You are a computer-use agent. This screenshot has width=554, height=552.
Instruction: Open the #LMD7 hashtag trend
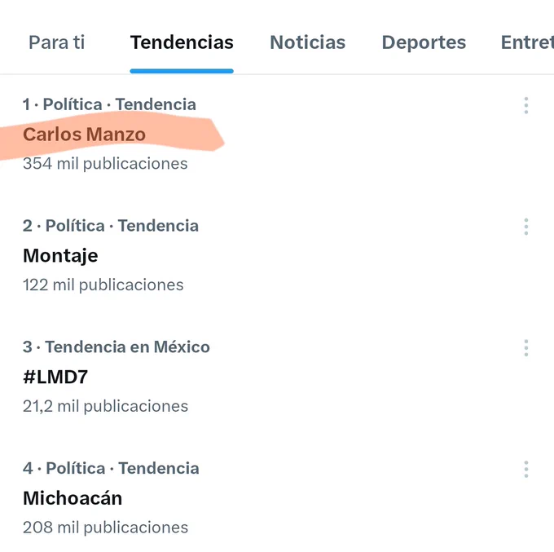[x=55, y=377]
